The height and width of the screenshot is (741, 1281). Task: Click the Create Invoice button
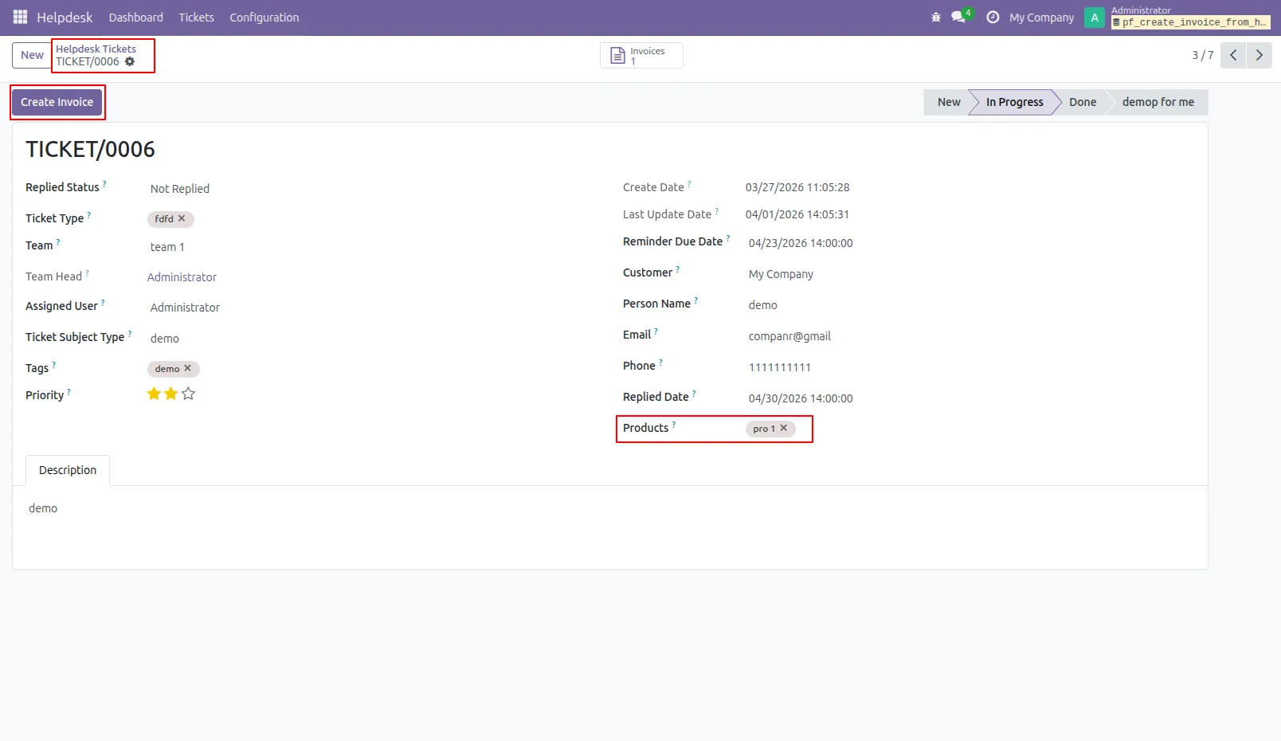coord(57,102)
